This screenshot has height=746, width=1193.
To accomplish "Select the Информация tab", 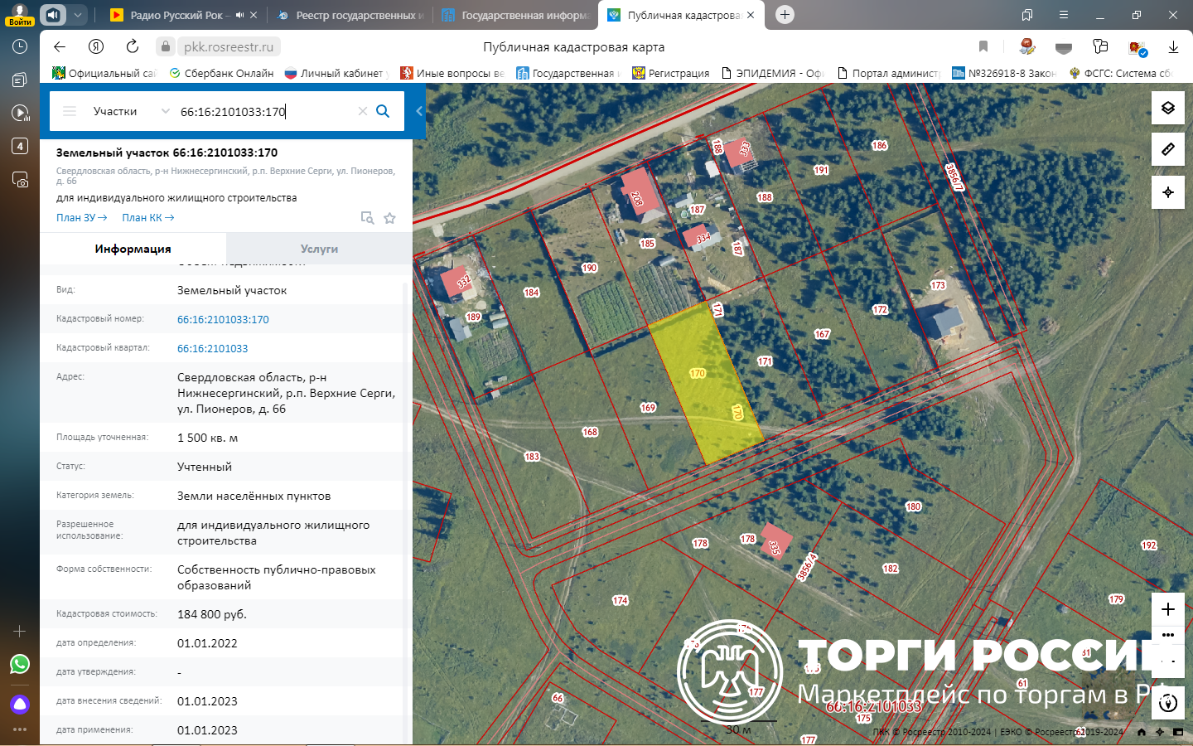I will pyautogui.click(x=133, y=249).
